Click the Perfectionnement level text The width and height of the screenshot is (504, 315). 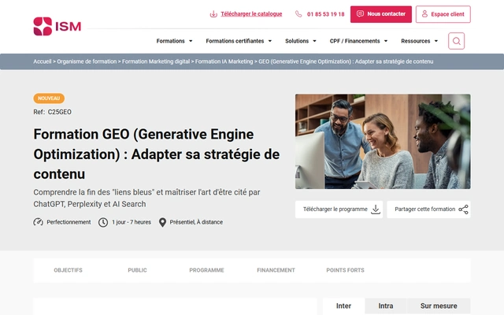pyautogui.click(x=69, y=222)
